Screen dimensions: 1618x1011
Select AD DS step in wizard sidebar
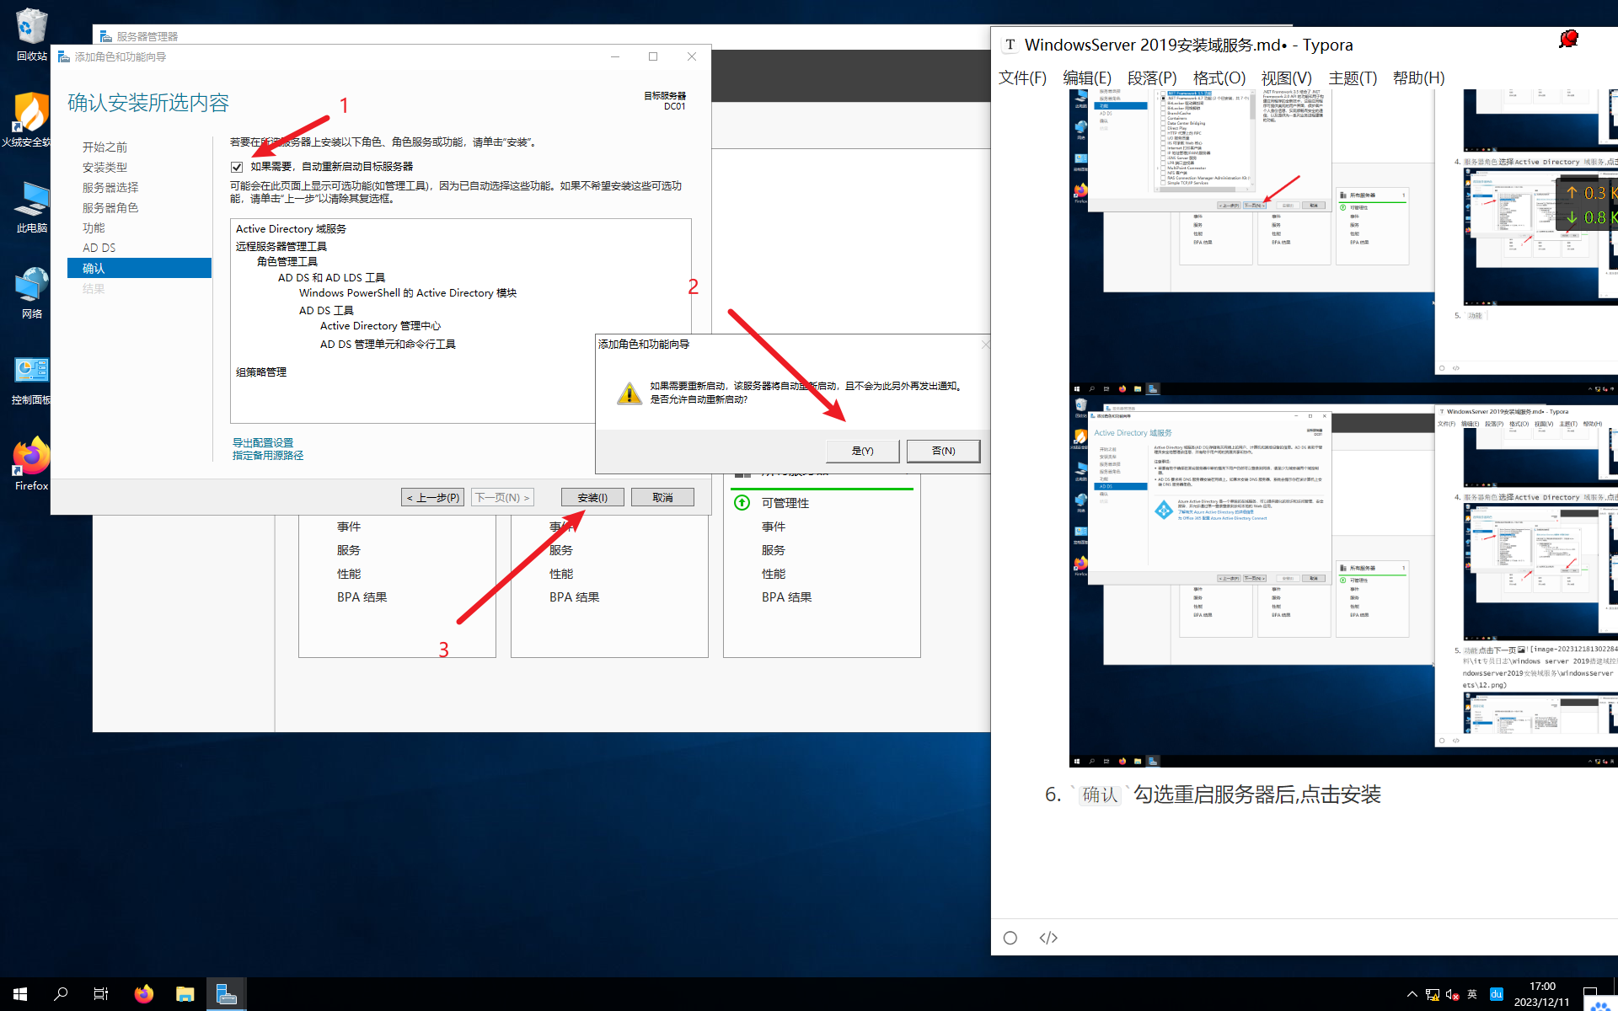tap(99, 248)
